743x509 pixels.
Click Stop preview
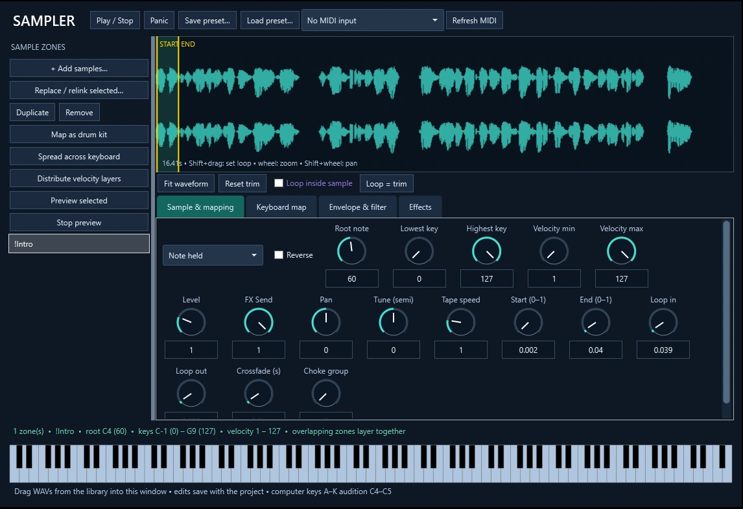point(79,223)
